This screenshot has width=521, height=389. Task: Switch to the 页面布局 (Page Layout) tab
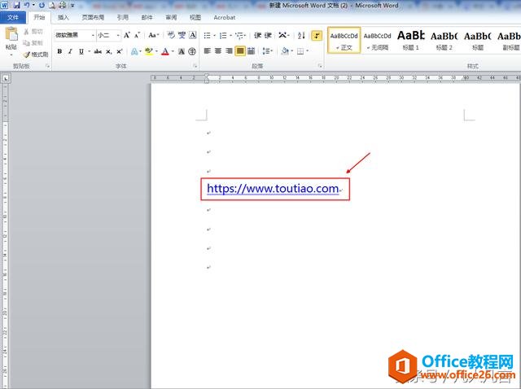pos(93,17)
